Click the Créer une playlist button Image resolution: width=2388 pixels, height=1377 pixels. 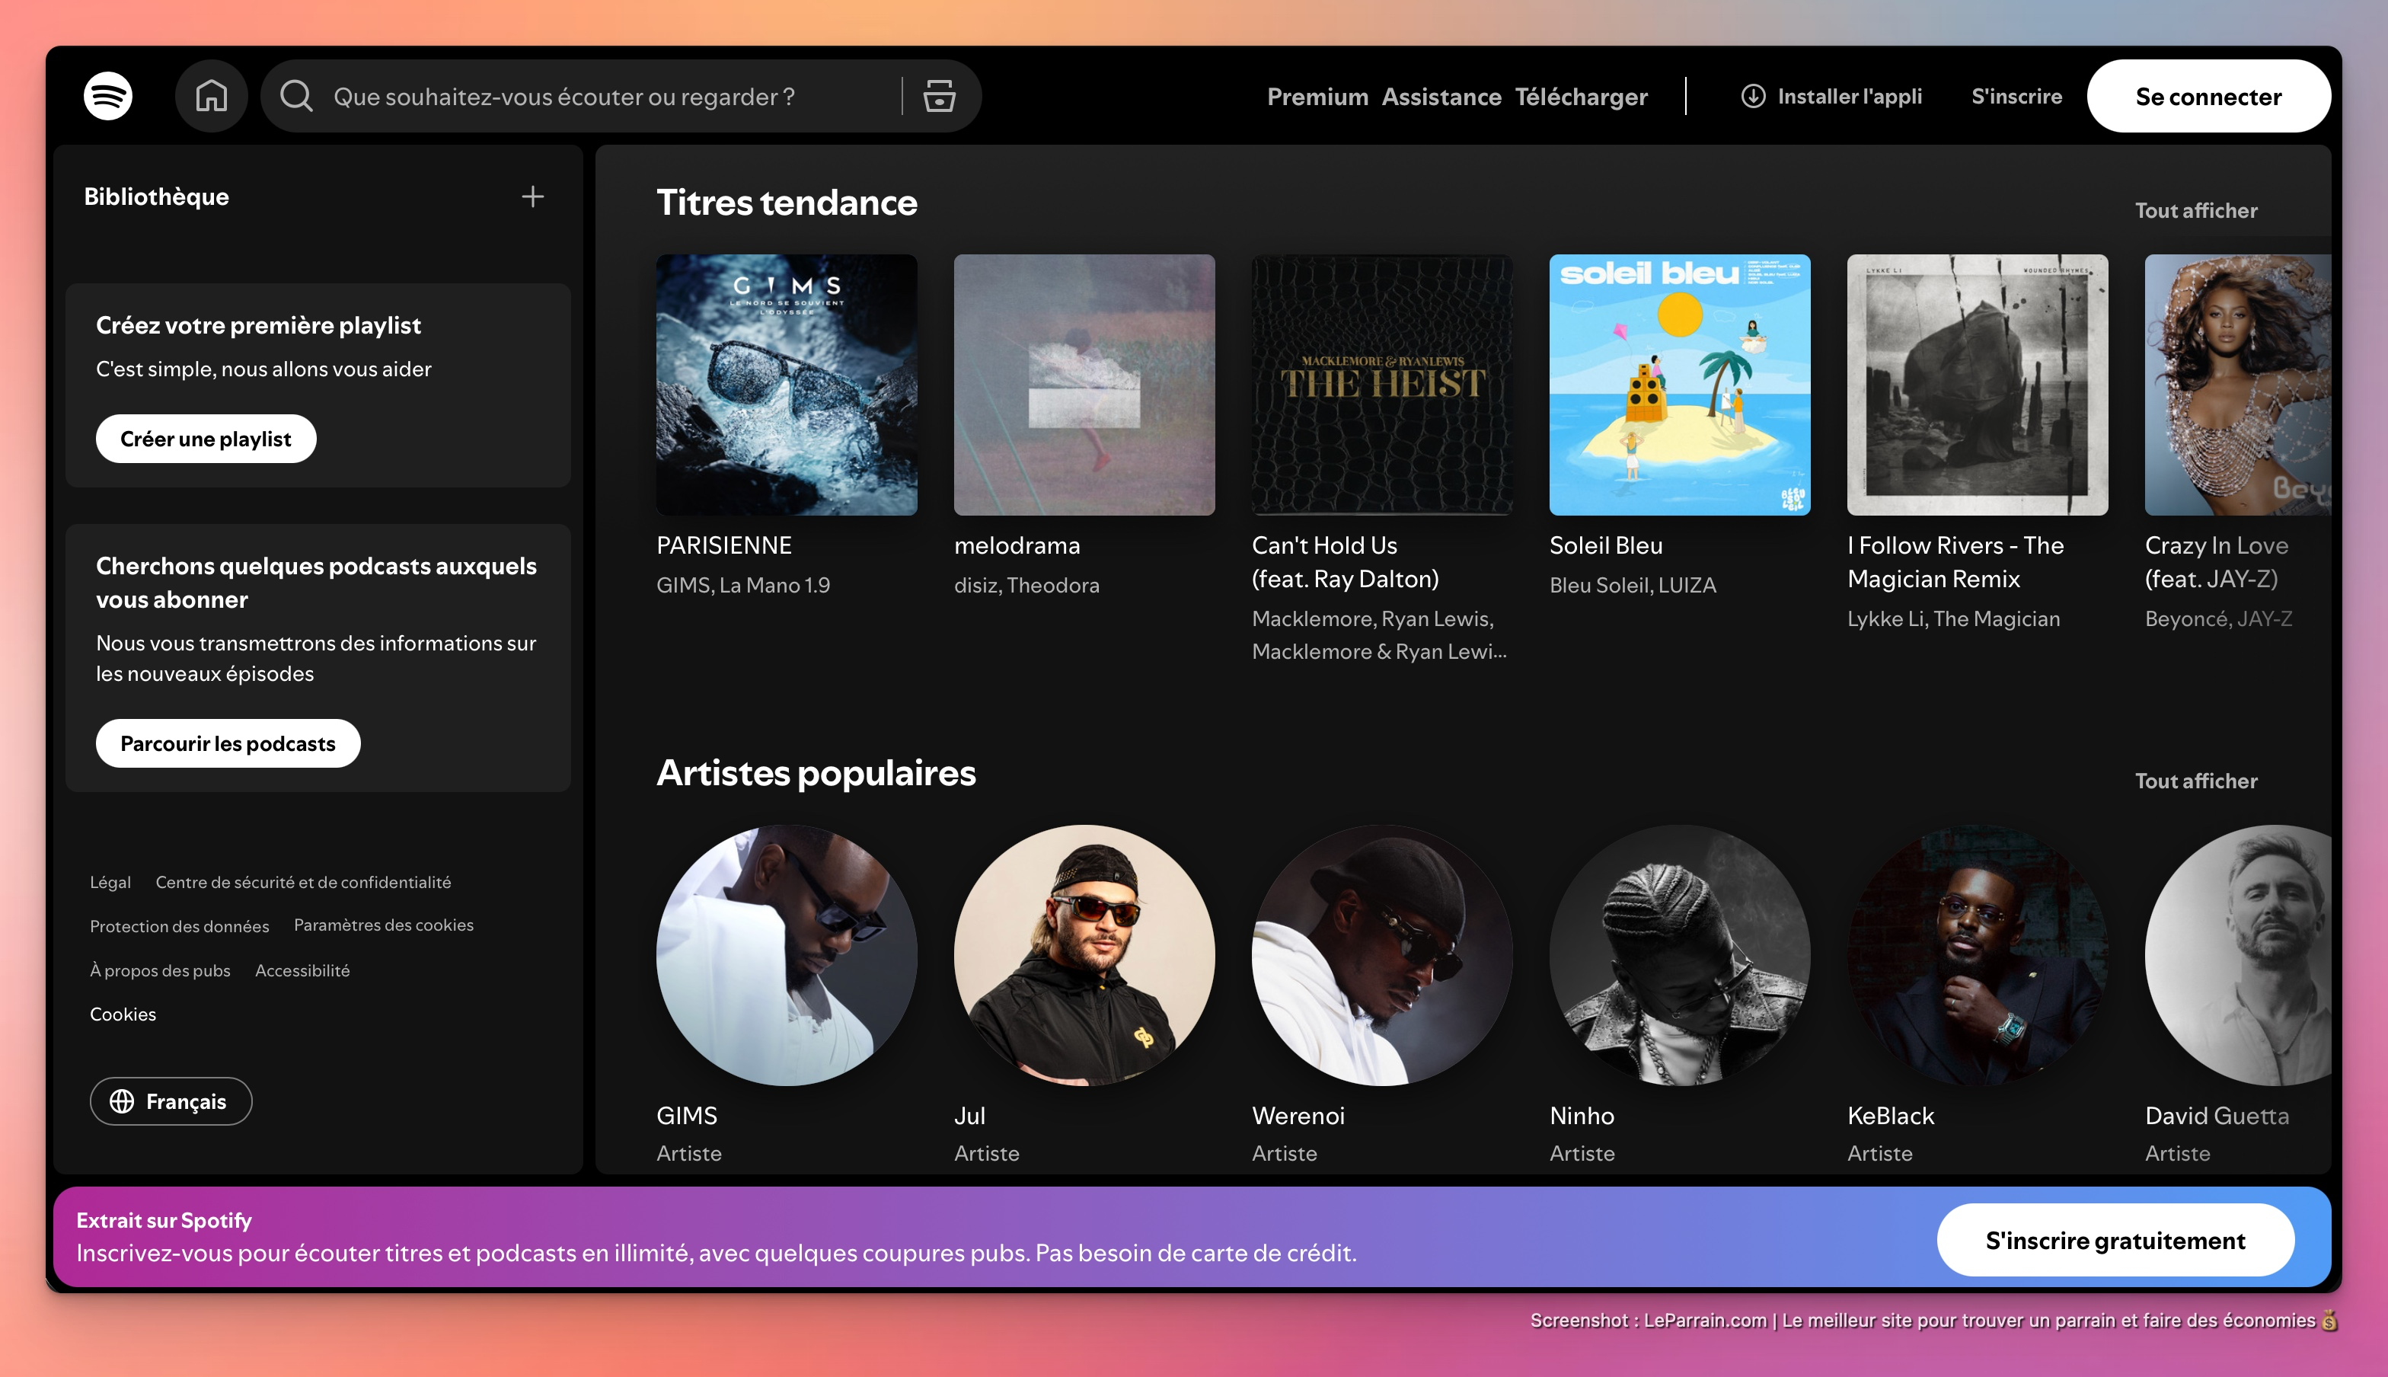click(205, 438)
